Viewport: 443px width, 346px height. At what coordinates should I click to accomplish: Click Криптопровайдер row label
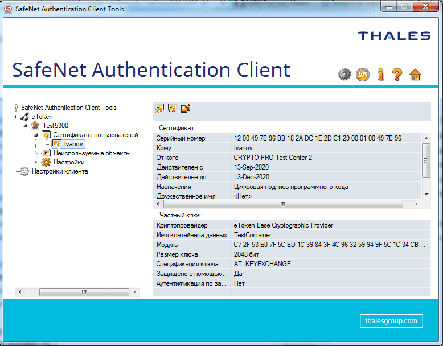tap(182, 225)
